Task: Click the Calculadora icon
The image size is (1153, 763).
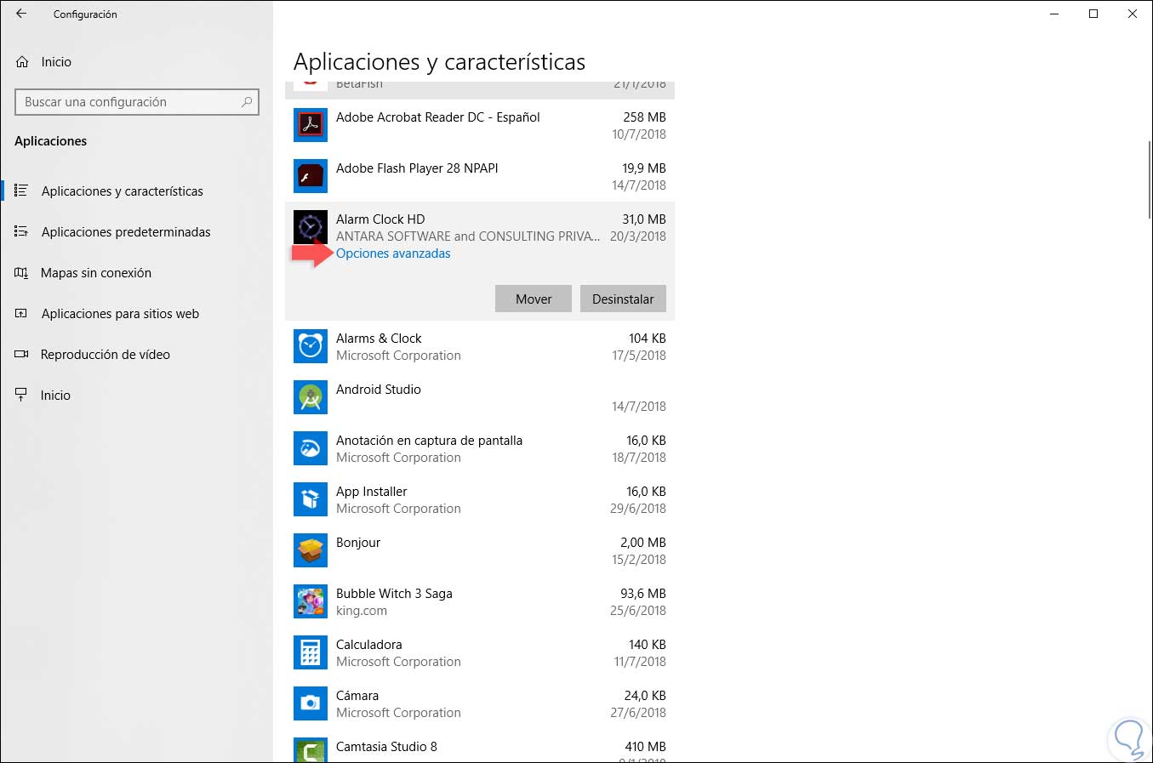Action: 311,652
